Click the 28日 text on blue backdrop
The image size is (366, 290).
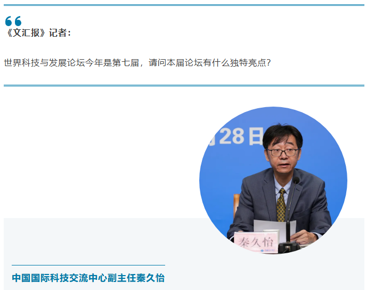(x=241, y=136)
